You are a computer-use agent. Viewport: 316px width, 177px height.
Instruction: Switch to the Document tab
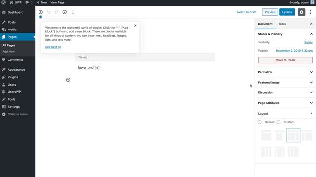265,24
